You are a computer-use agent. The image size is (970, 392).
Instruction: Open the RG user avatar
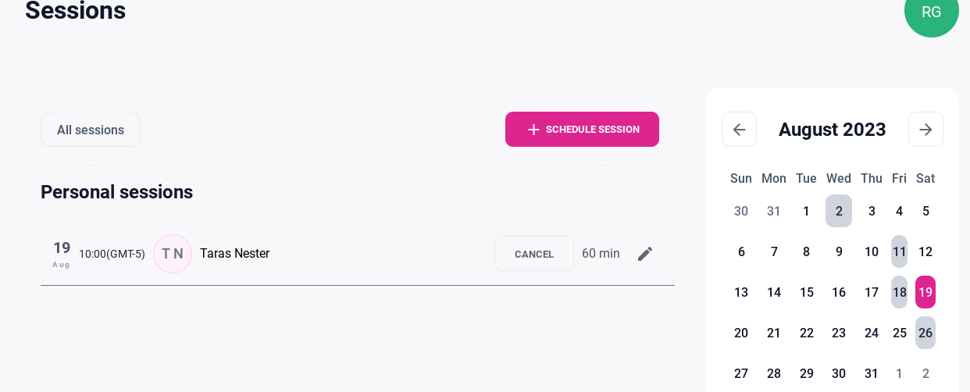pos(931,12)
